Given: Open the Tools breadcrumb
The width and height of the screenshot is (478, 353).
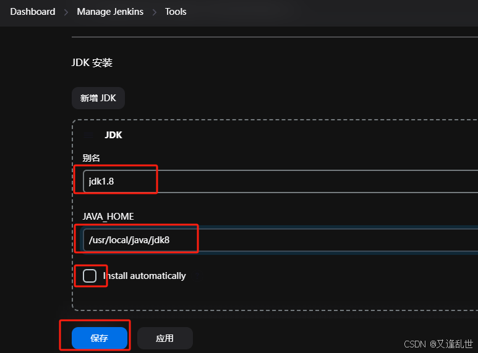Looking at the screenshot, I should point(176,12).
